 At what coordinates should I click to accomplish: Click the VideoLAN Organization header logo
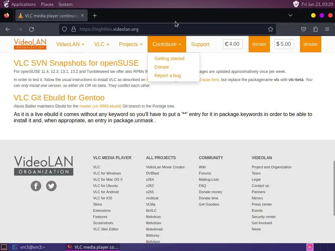(x=30, y=44)
